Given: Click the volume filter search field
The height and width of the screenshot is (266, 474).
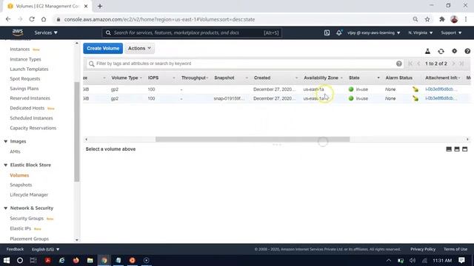Looking at the screenshot, I should 245,64.
